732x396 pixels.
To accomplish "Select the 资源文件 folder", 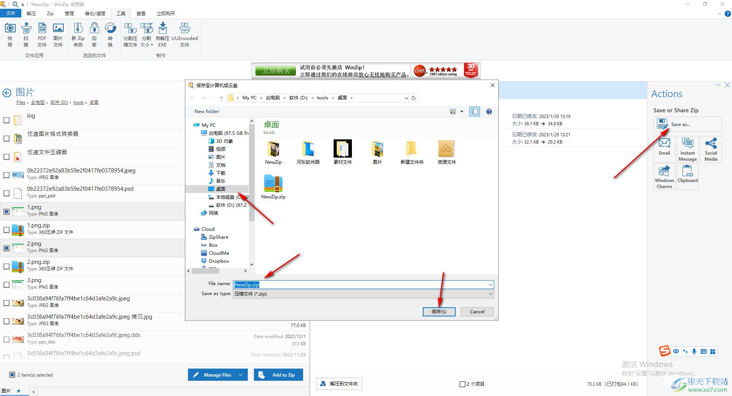I will click(446, 152).
